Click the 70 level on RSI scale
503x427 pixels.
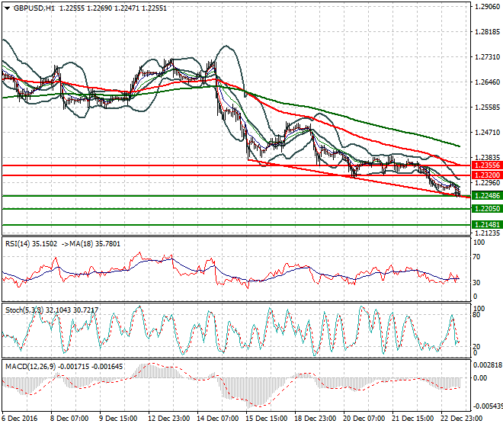pos(478,257)
